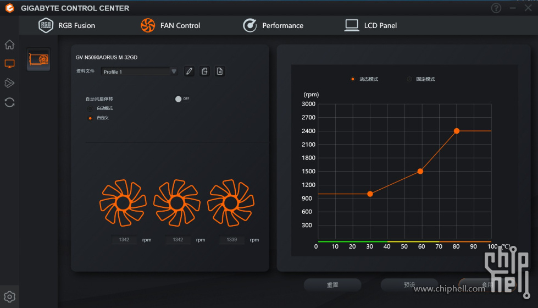The width and height of the screenshot is (538, 308).
Task: Click the update refresh icon in the sidebar
Action: coord(9,102)
